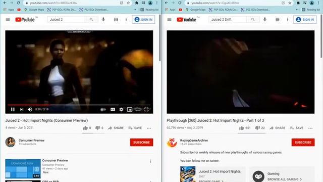
Task: Open YouTube apps grid in right window
Action: coord(278,19)
